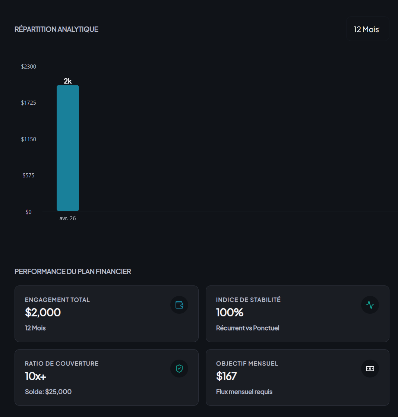Click the 100% stability value
Viewport: 398px width, 417px height.
230,313
